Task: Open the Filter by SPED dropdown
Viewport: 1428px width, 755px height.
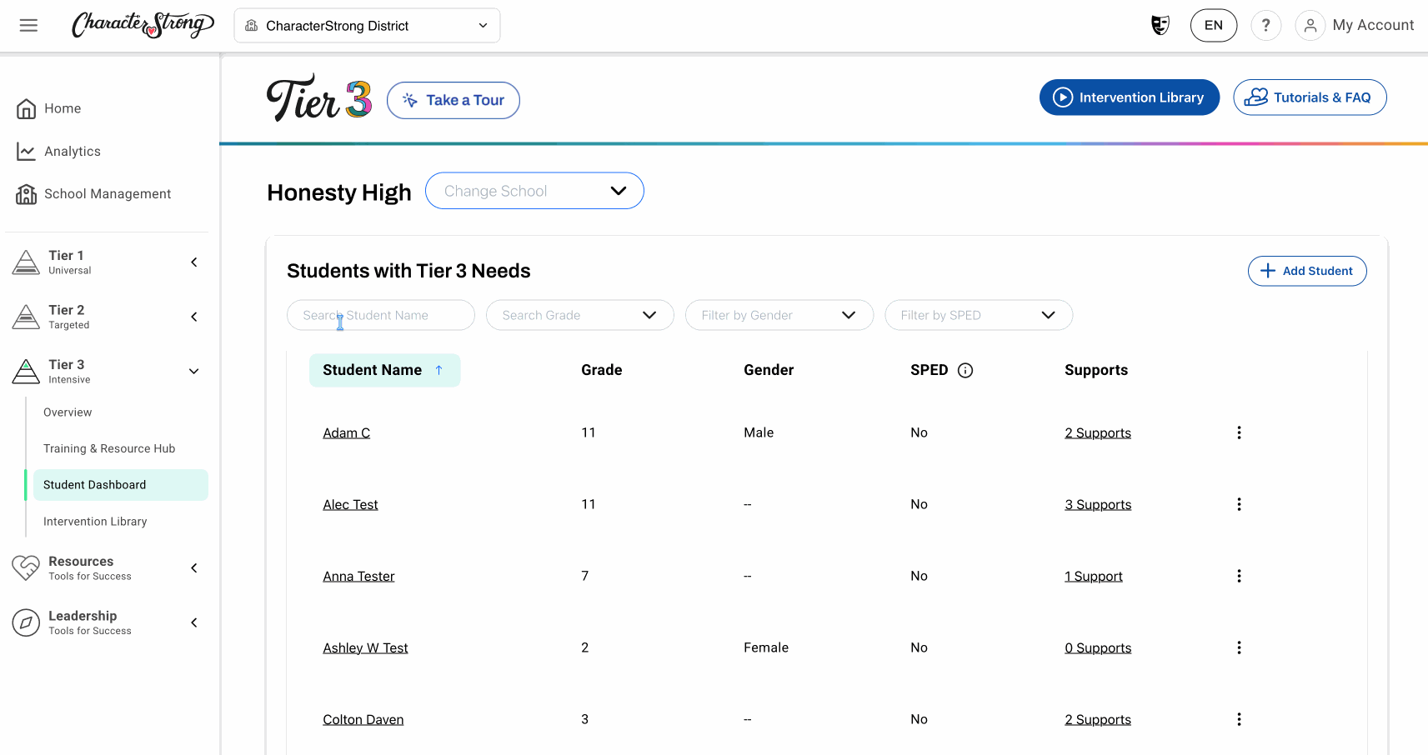Action: pyautogui.click(x=979, y=315)
